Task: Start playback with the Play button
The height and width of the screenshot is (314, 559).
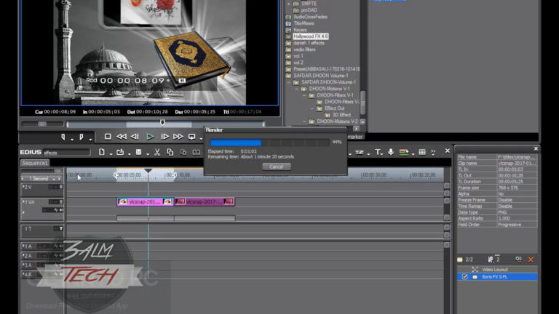Action: coord(150,137)
